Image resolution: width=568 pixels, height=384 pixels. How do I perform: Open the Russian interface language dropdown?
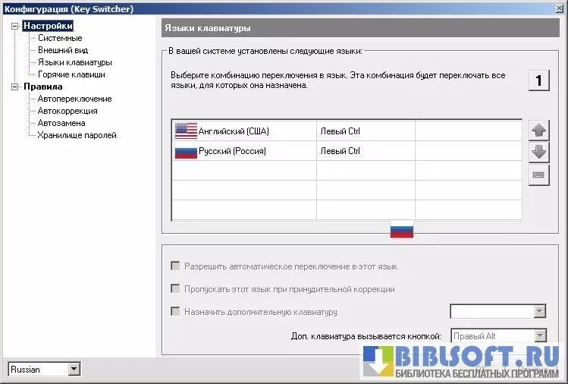(x=74, y=370)
